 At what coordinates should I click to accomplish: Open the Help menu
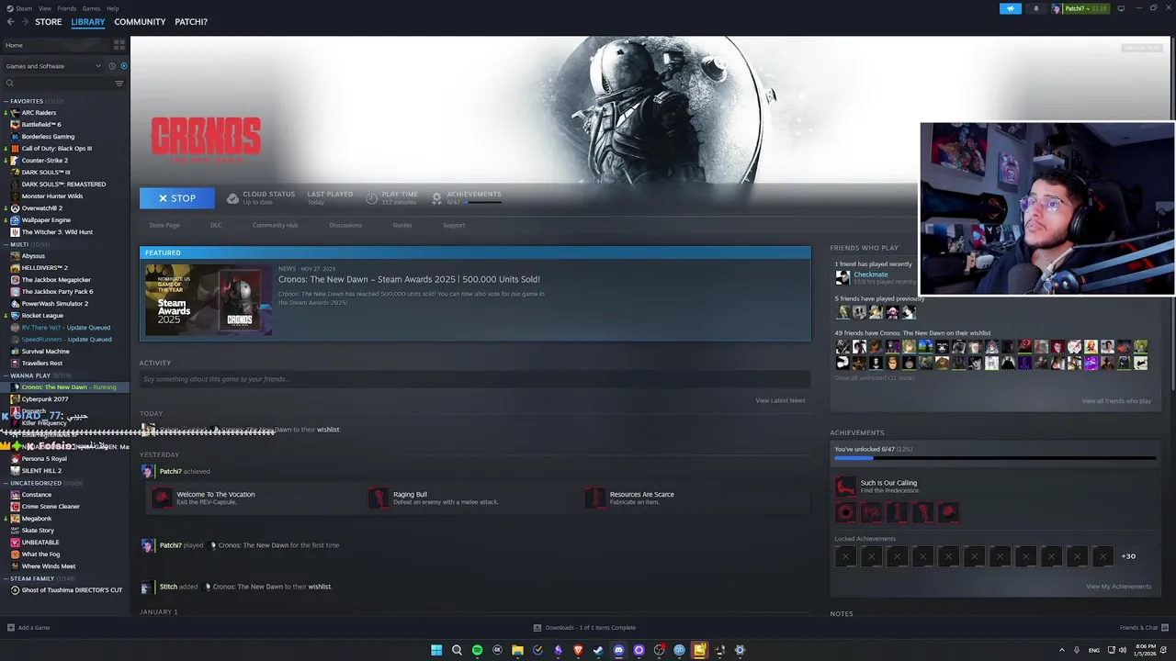click(112, 8)
